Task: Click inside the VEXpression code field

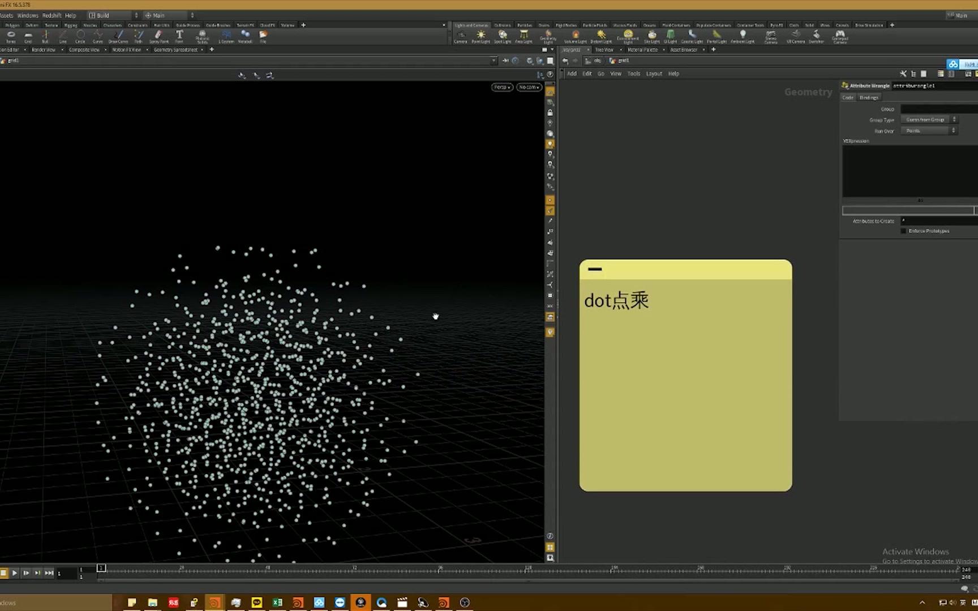Action: click(x=908, y=170)
